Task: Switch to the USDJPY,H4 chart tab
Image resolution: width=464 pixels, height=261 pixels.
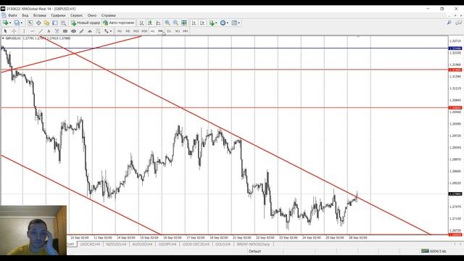Action: (x=167, y=244)
